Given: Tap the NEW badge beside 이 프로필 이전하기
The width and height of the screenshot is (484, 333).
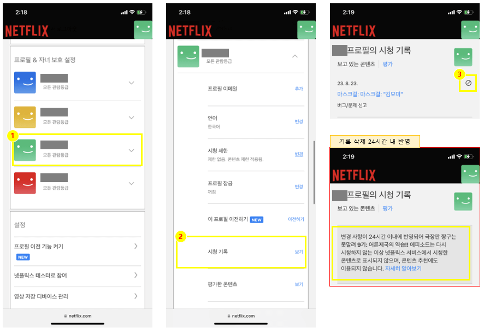Looking at the screenshot, I should point(257,220).
